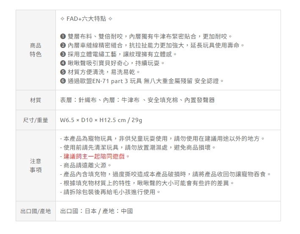This screenshot has height=234, width=300.
Task: Click the number 4 bullet icon
Action: (x=63, y=63)
